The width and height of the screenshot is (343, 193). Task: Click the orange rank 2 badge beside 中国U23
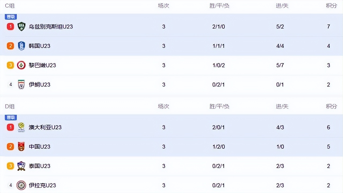click(10, 147)
